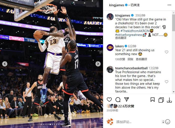
Task: Open the three-dot more options menu
Action: 169,5
